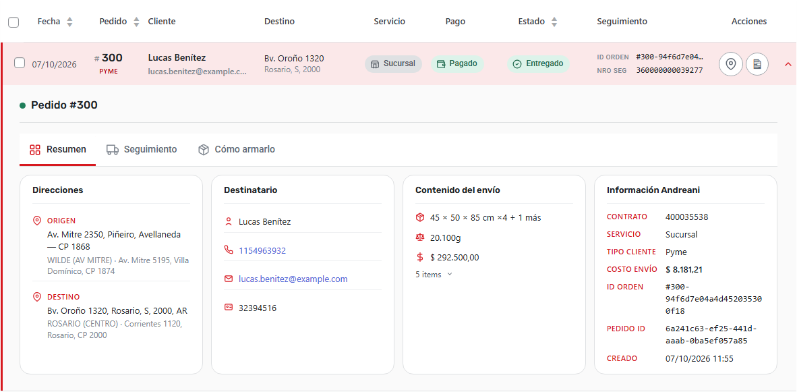Click the box icon on Cómo armarlo tab

coord(204,150)
